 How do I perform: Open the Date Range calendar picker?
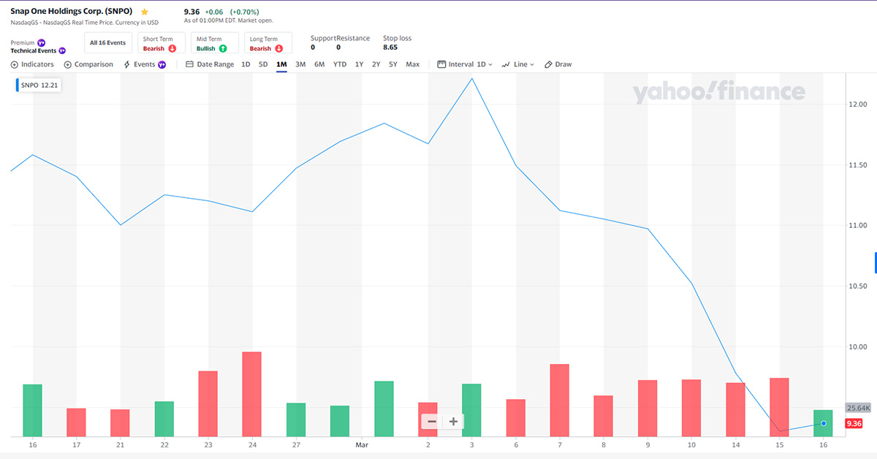pos(210,64)
